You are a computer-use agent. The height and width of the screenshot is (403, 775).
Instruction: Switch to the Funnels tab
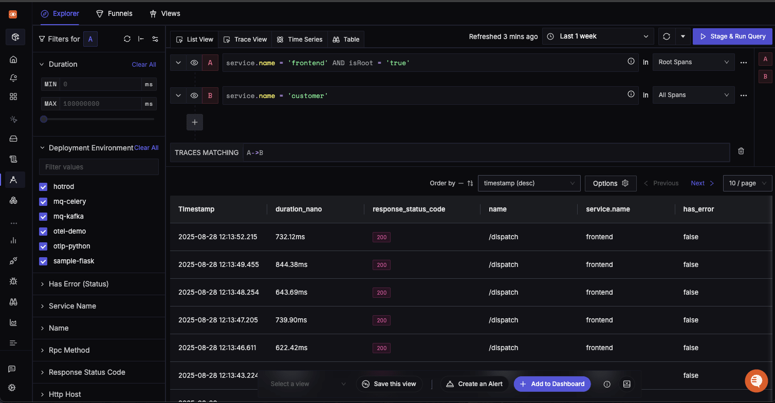point(114,13)
